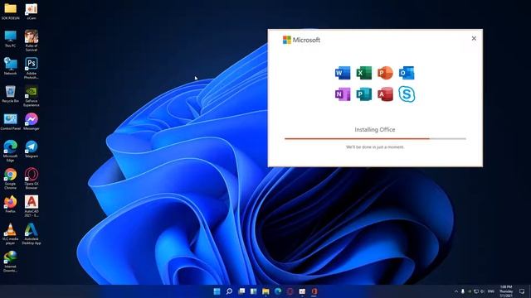Select the Network desktop icon
This screenshot has height=298, width=531.
click(x=11, y=66)
